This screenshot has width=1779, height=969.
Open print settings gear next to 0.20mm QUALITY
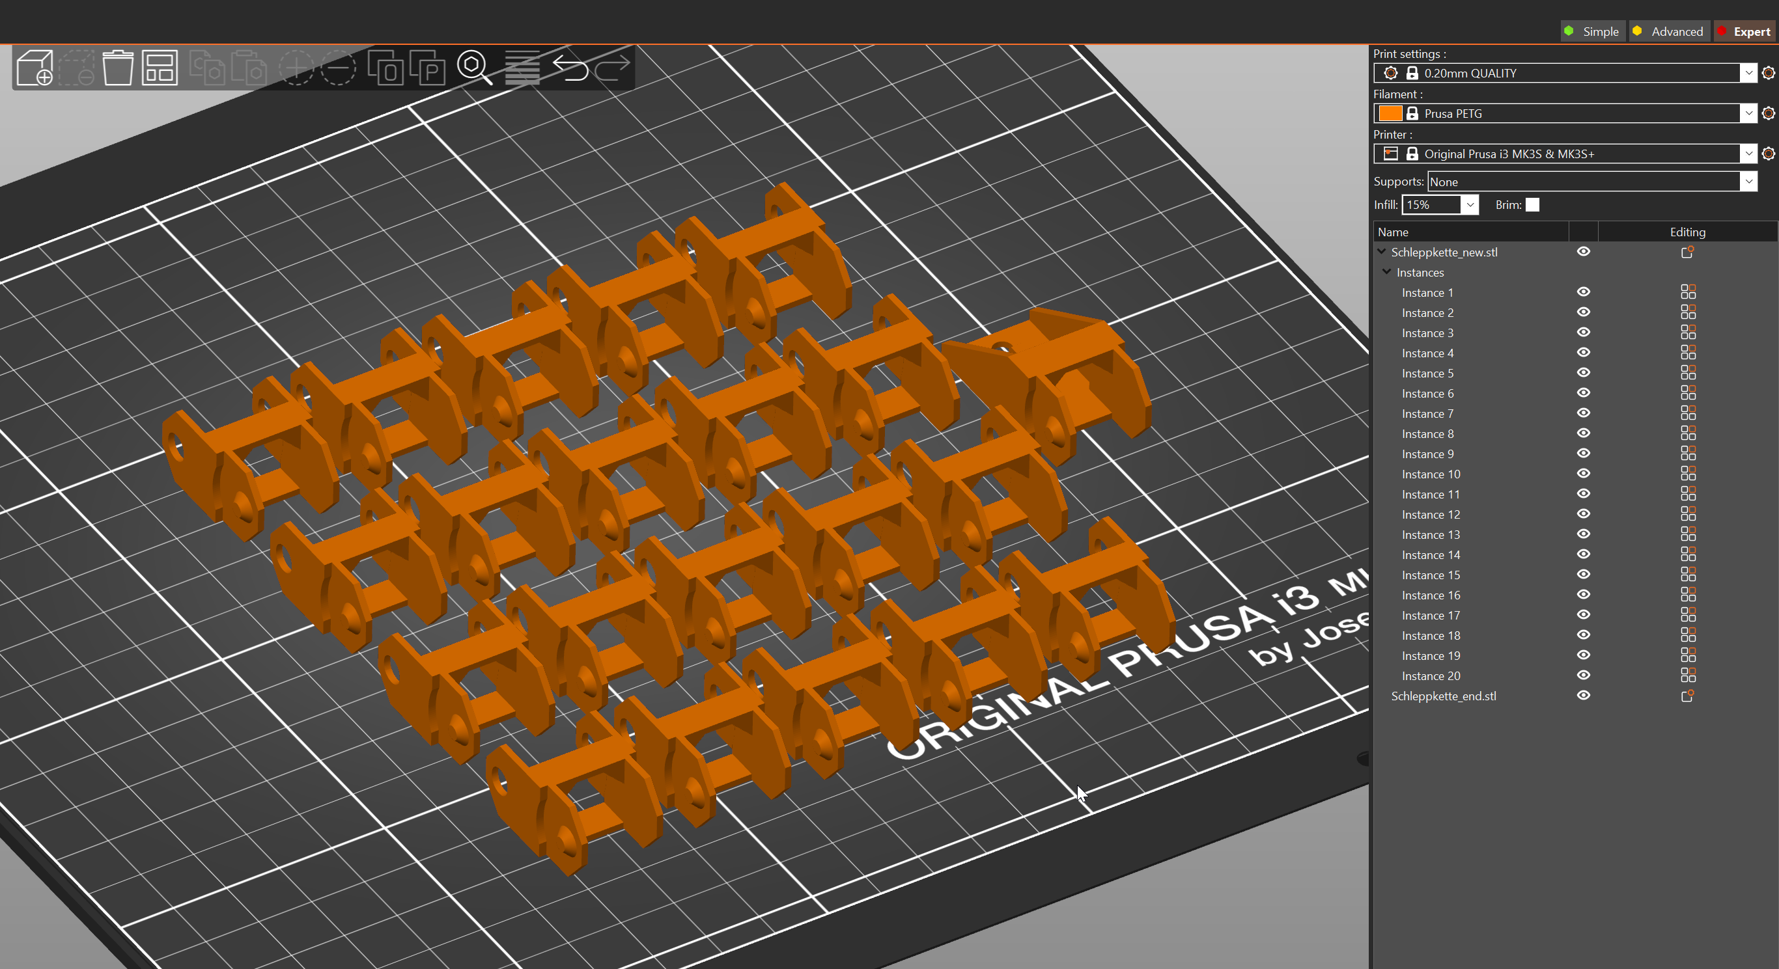[x=1768, y=72]
